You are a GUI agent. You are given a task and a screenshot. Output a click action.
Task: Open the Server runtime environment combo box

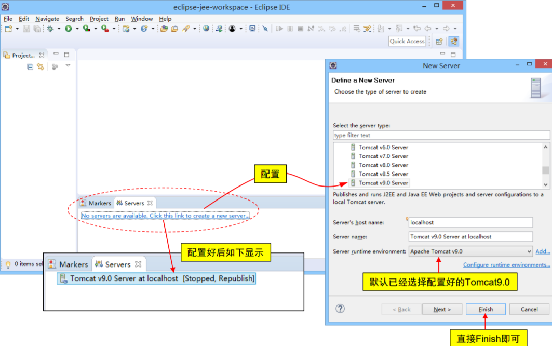pos(470,251)
